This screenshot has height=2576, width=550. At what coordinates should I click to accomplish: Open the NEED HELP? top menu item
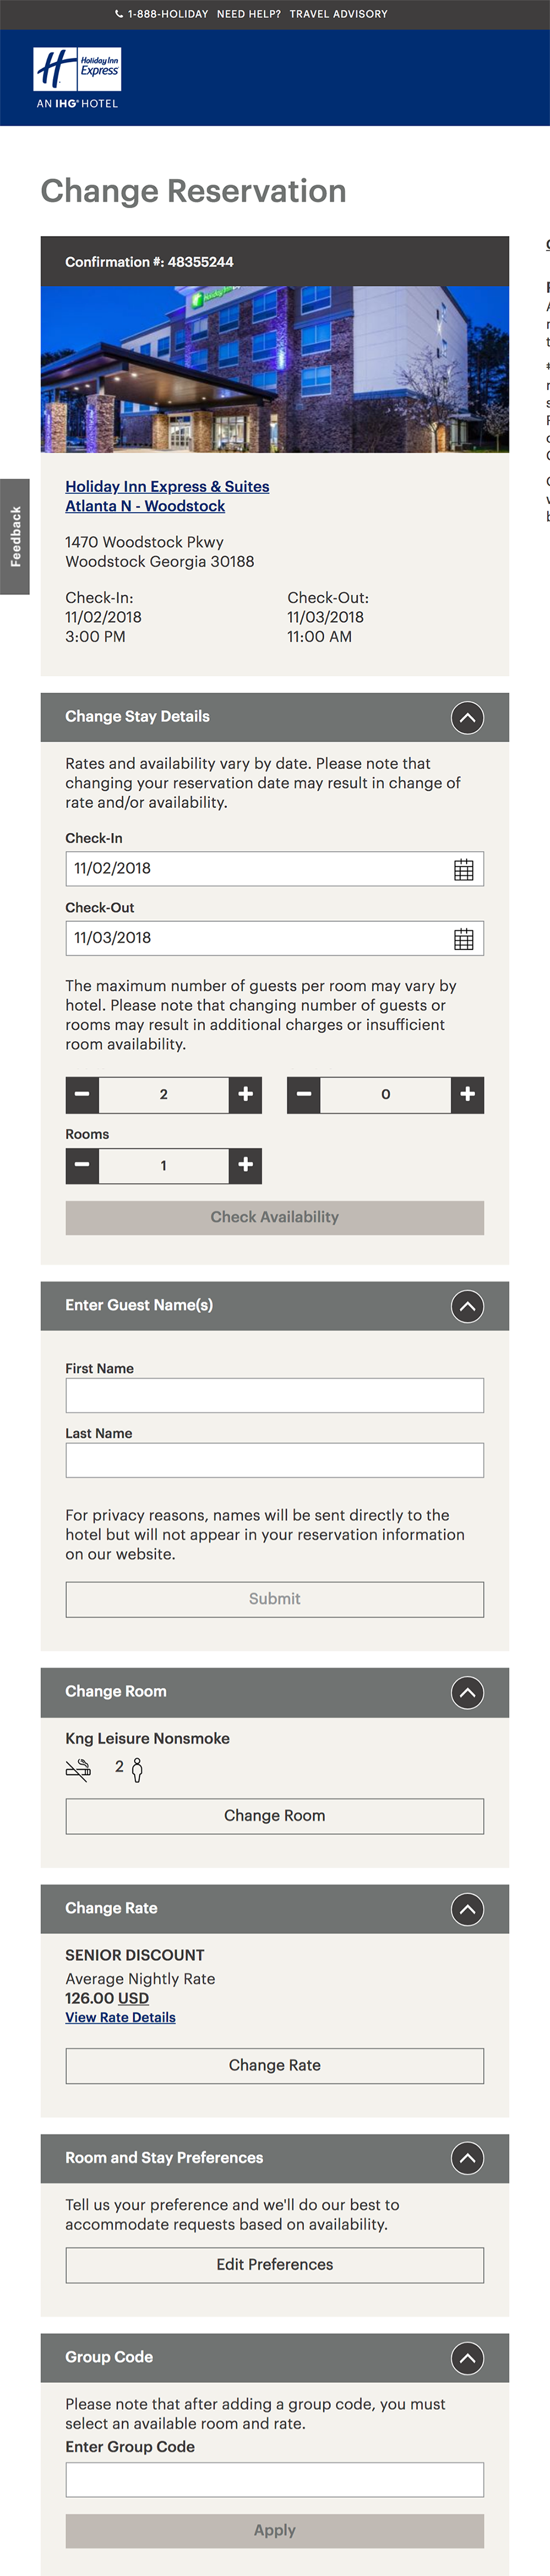[248, 14]
